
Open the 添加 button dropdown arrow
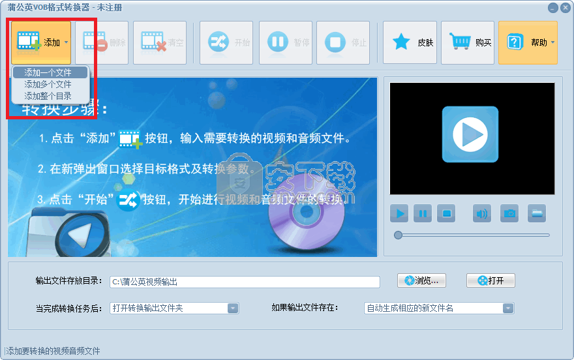point(67,42)
